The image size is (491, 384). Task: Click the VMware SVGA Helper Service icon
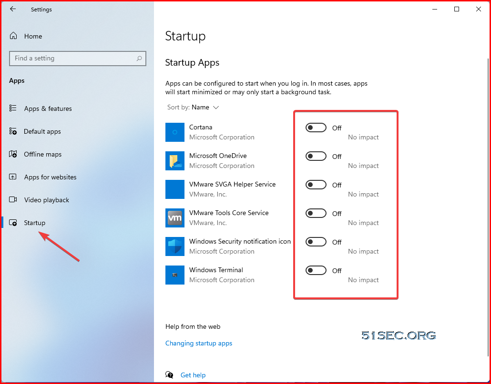tap(175, 189)
